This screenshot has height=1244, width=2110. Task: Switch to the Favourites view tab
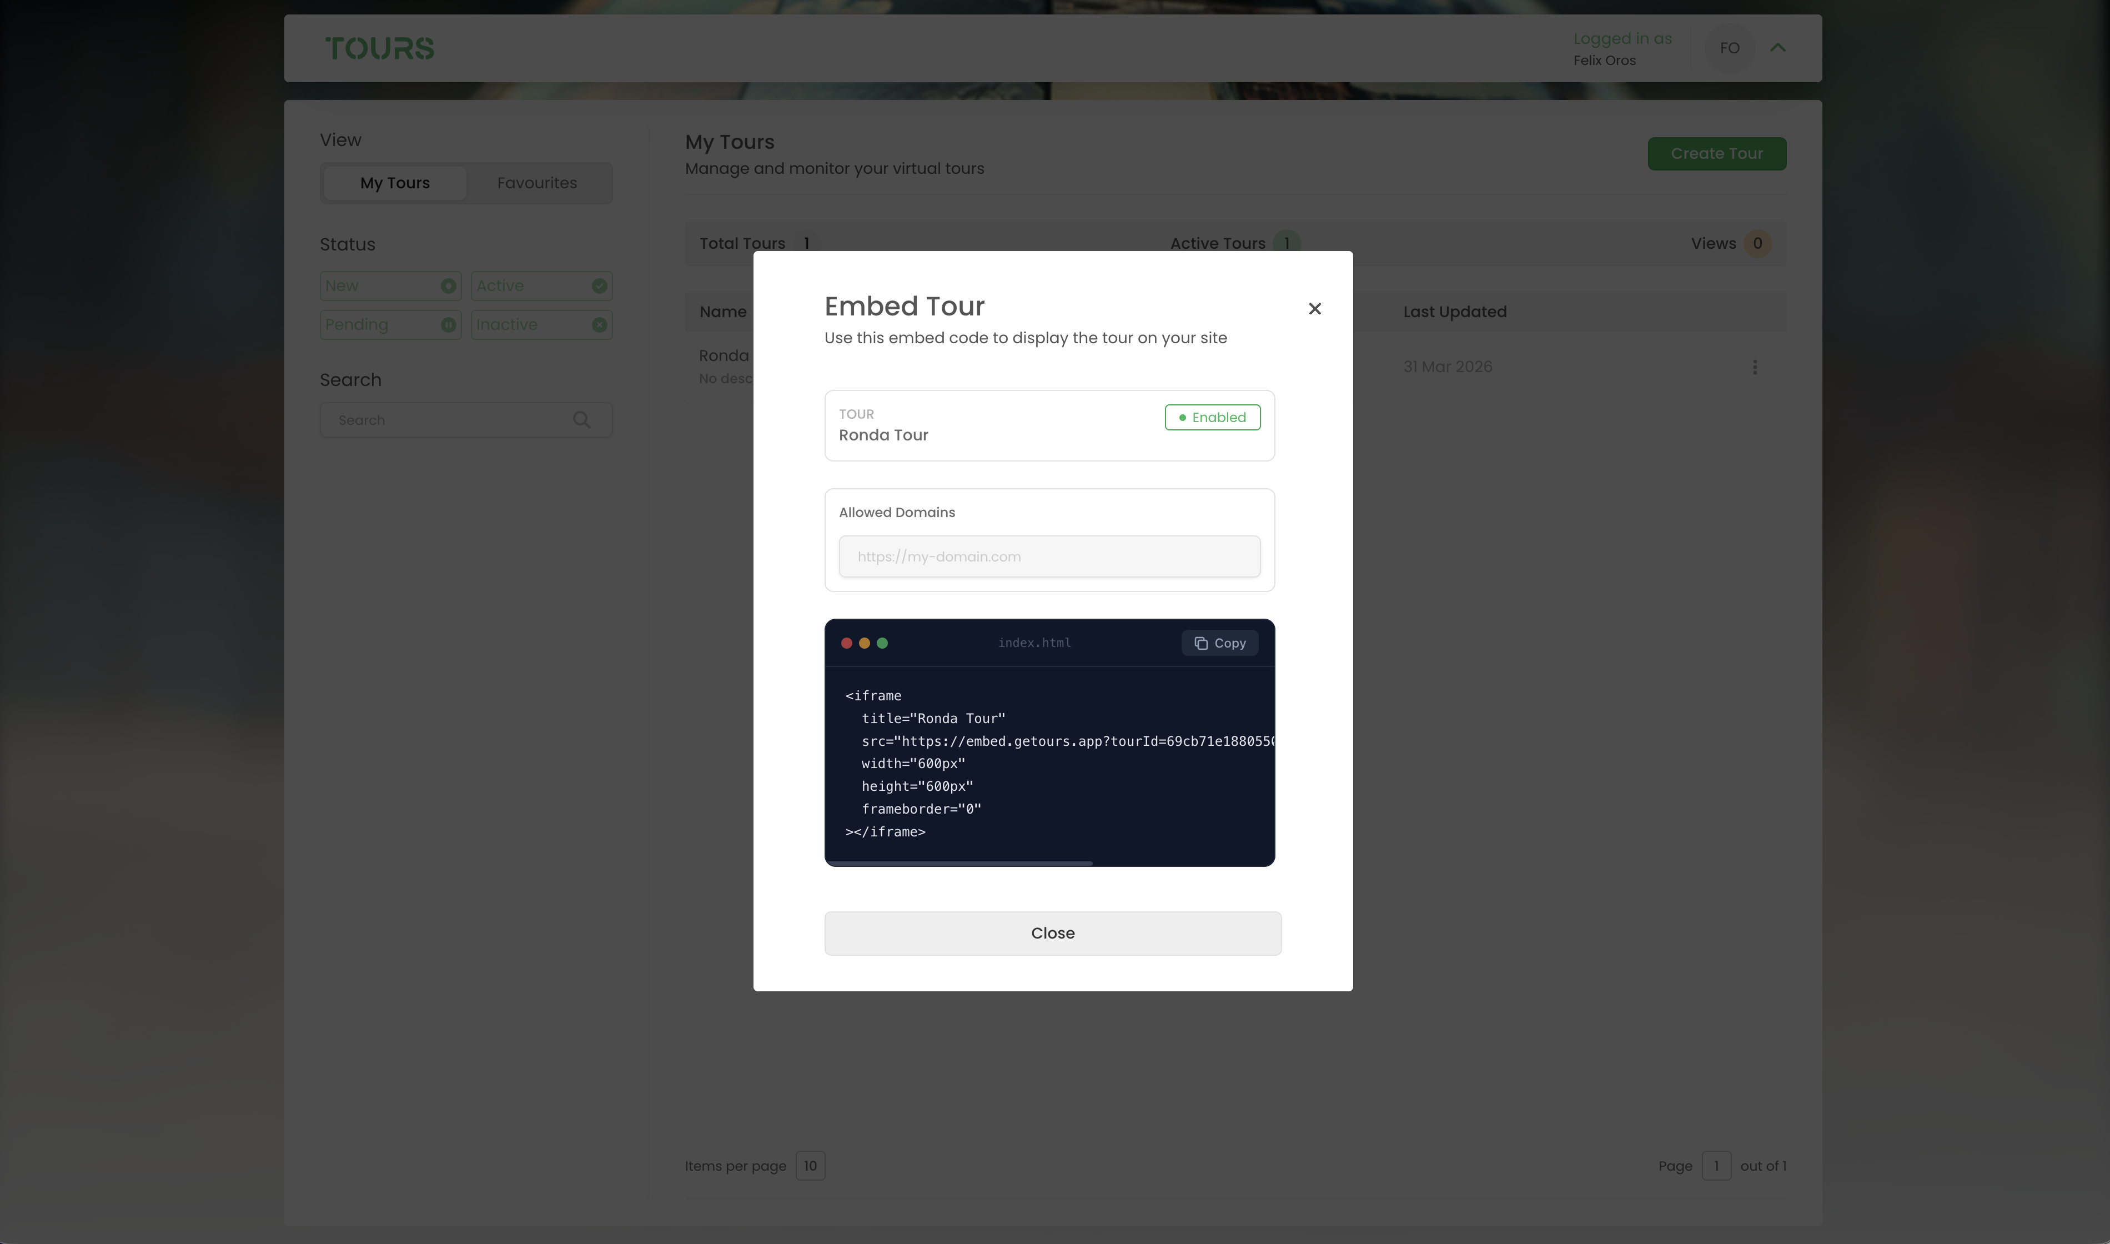[536, 183]
